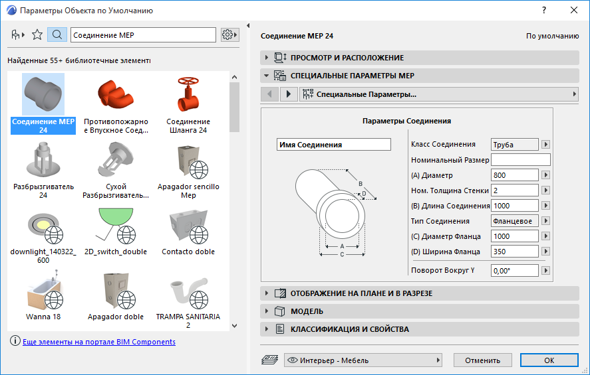
Task: Choose the Apagador doble object
Action: click(x=116, y=296)
